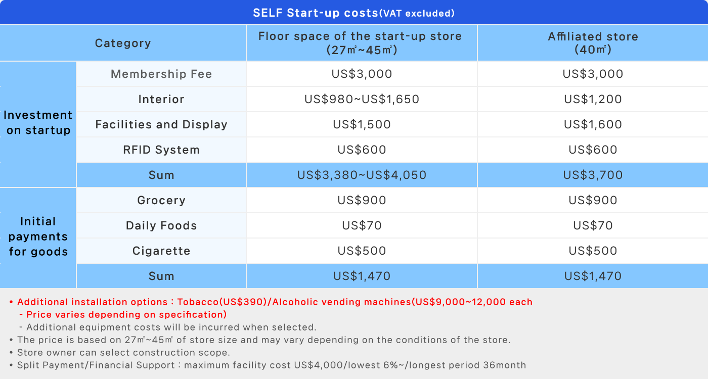The width and height of the screenshot is (708, 379).
Task: Click the Cigarette row label
Action: [161, 251]
